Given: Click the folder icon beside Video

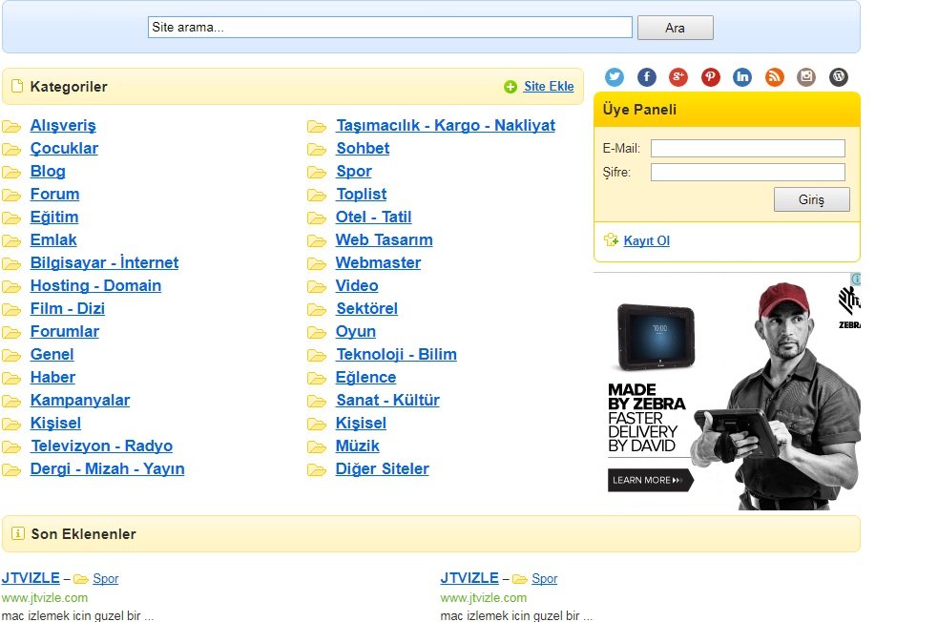Looking at the screenshot, I should click(317, 286).
